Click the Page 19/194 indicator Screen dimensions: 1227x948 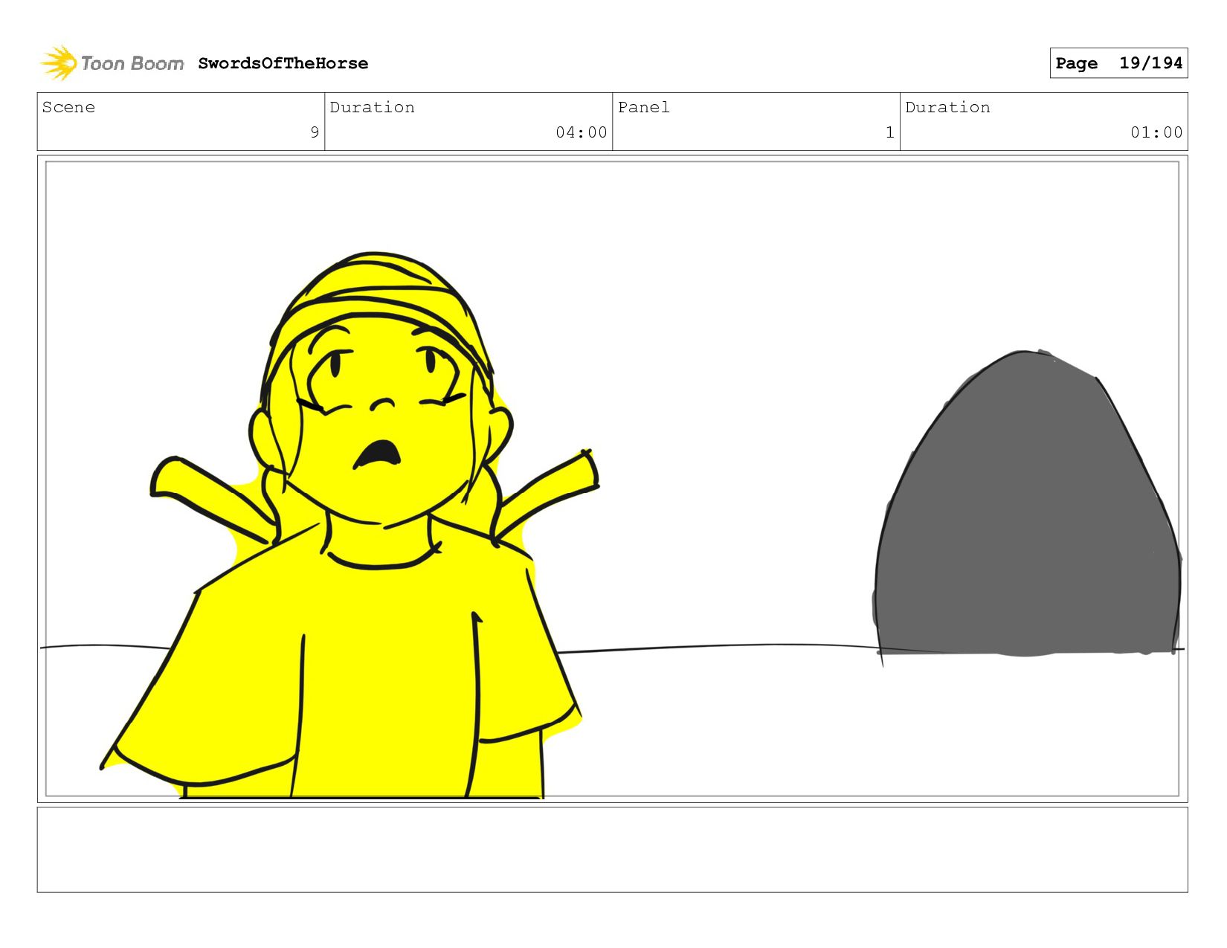[1118, 63]
